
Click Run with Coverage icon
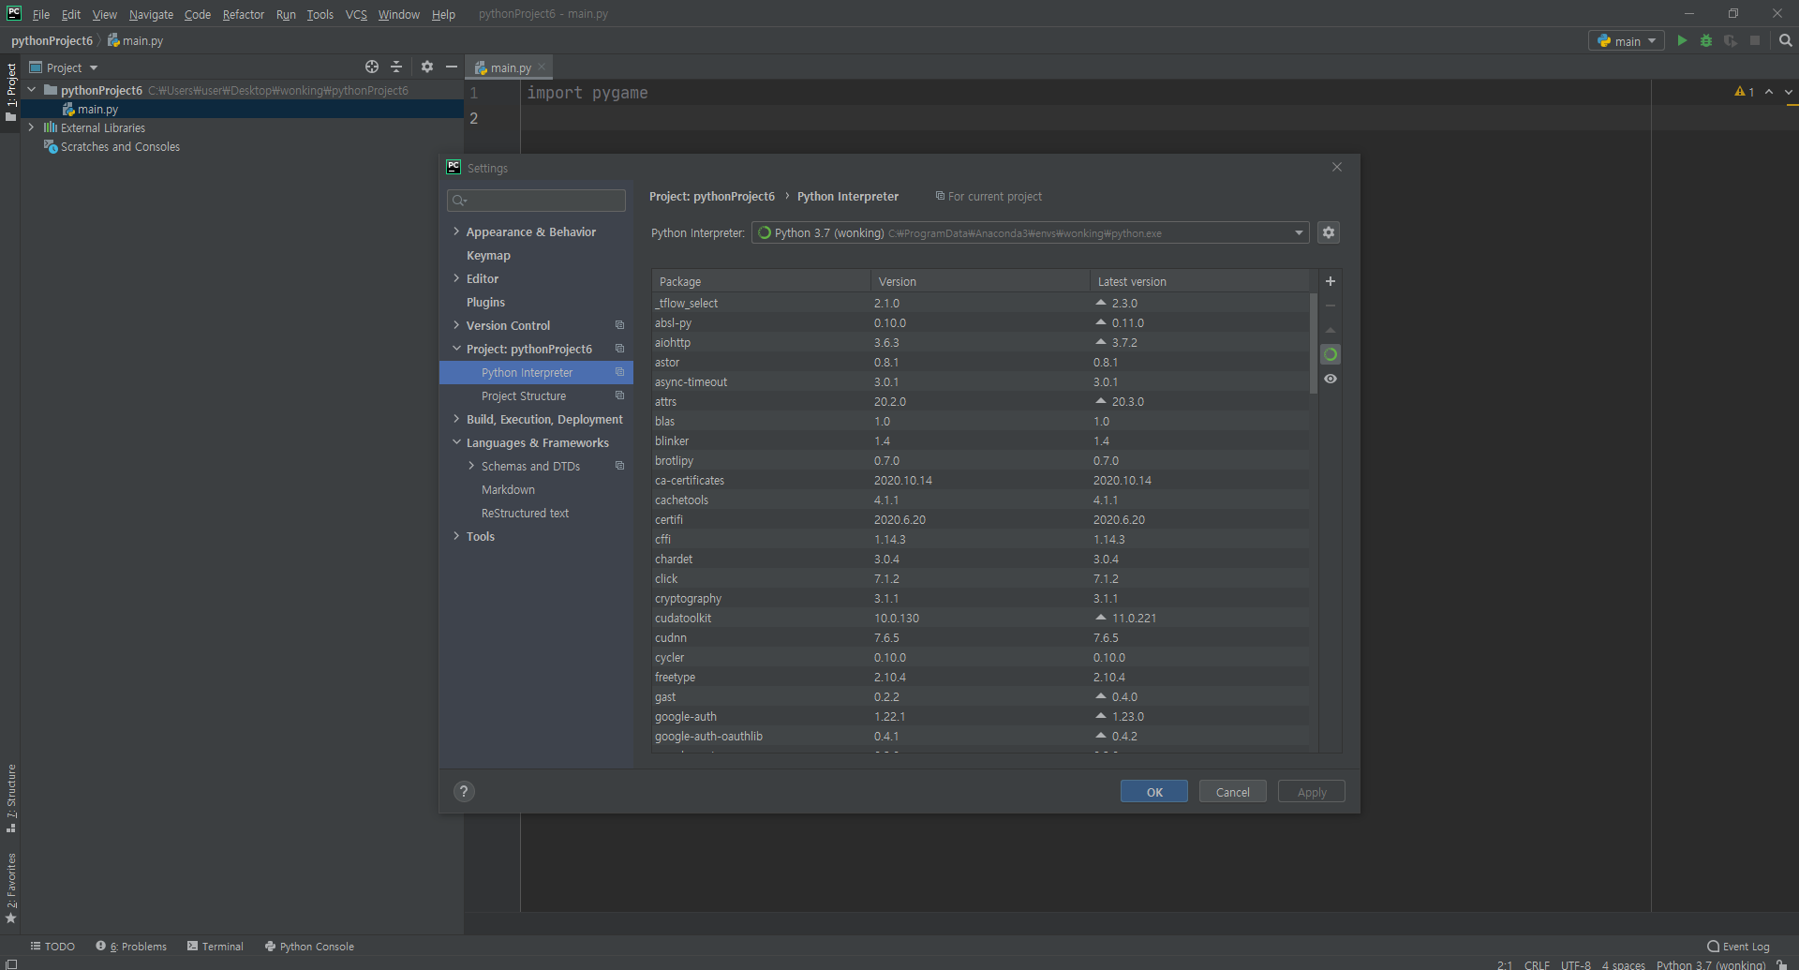click(1731, 40)
